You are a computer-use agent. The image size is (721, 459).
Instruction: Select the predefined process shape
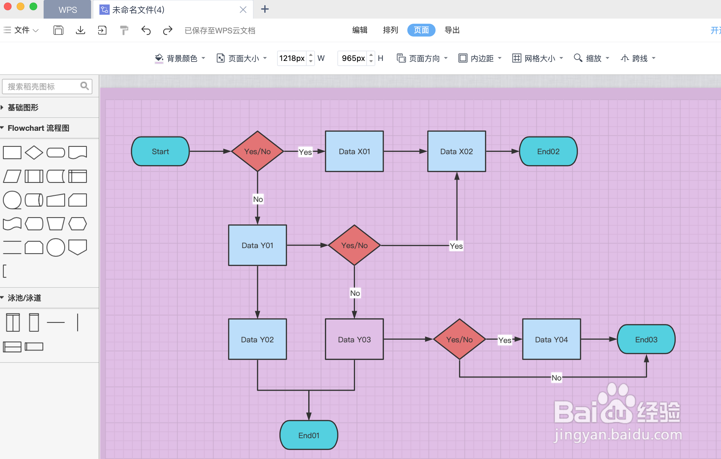(34, 176)
